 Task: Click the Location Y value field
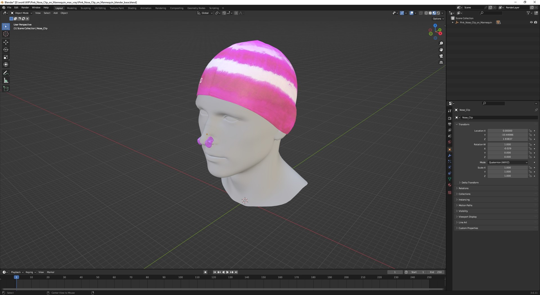508,135
